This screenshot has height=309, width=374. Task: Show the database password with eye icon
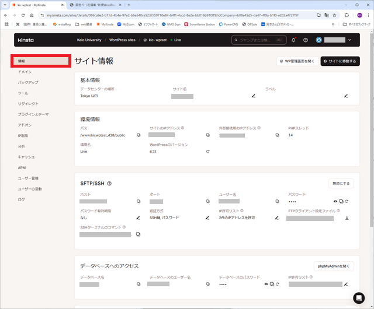pos(266,284)
